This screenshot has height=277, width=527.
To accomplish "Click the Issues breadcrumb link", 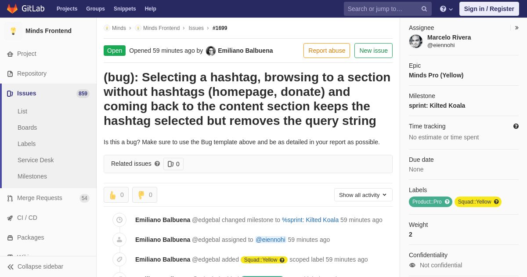I will pyautogui.click(x=196, y=28).
